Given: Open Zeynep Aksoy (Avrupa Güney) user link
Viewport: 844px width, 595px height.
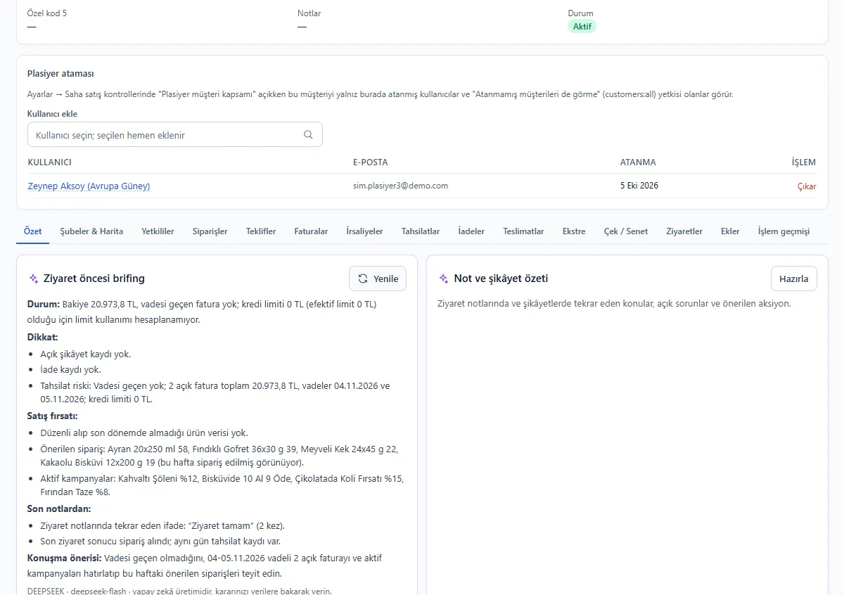Looking at the screenshot, I should pyautogui.click(x=89, y=186).
